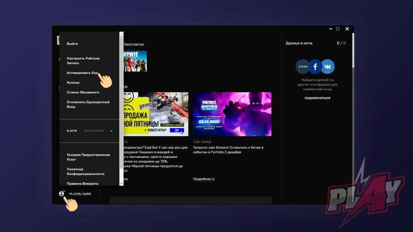This screenshot has width=413, height=232.
Task: Select "Выйти" to sign out
Action: 72,43
